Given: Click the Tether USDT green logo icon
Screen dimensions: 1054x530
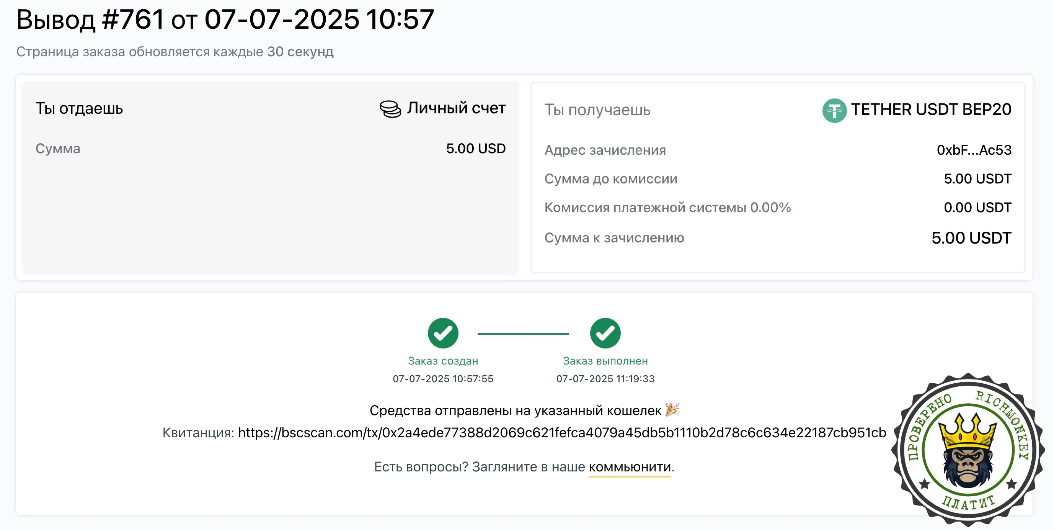Looking at the screenshot, I should pyautogui.click(x=834, y=111).
